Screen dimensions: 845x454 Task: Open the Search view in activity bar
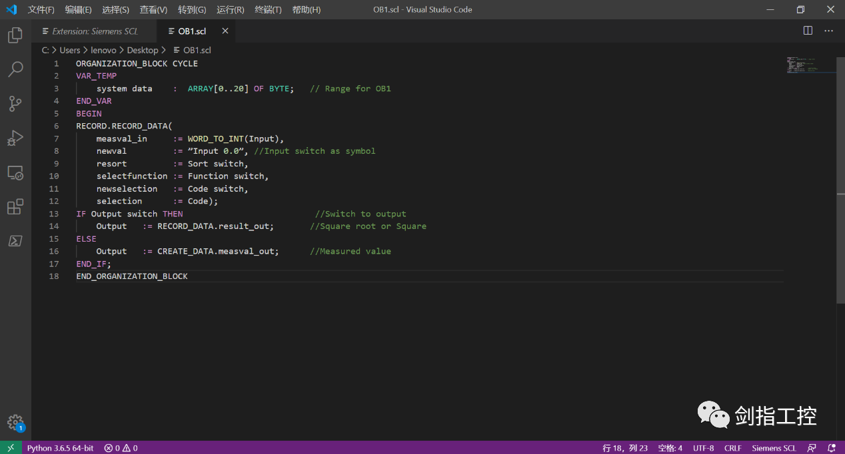(15, 69)
